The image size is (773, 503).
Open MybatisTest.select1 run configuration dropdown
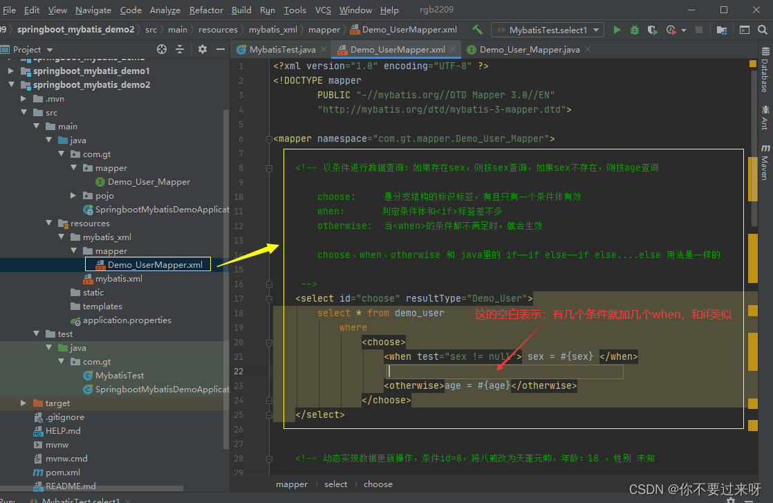coord(548,30)
